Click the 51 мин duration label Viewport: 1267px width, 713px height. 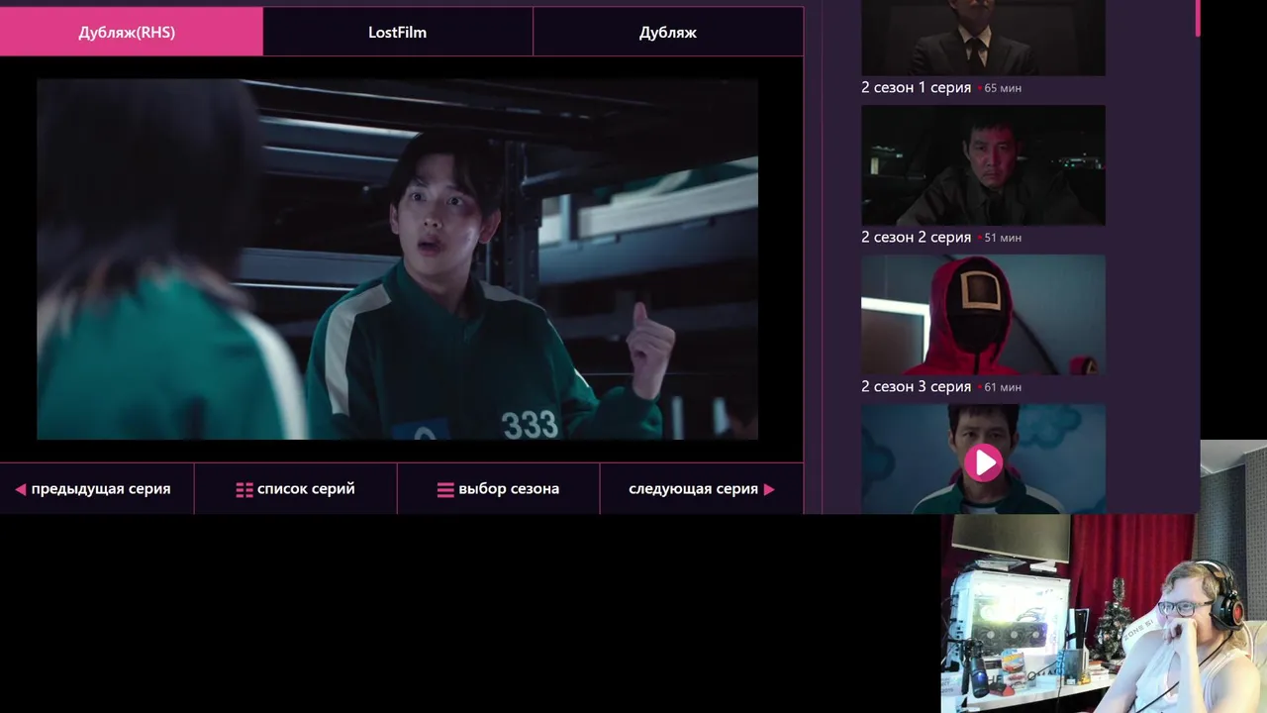tap(1003, 238)
